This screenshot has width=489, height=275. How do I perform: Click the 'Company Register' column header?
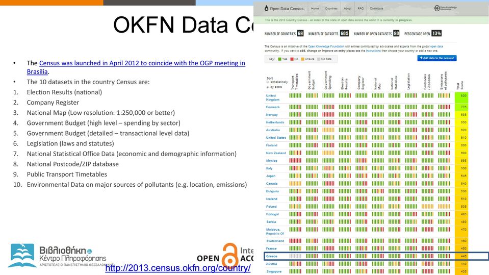click(361, 83)
